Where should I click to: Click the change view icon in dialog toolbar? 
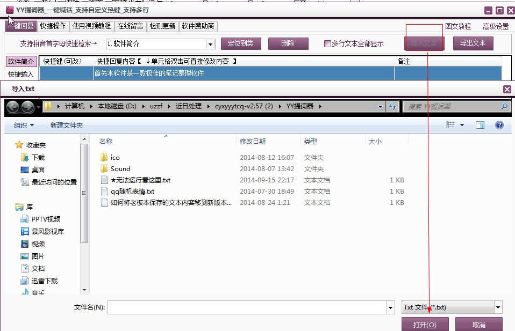click(450, 125)
